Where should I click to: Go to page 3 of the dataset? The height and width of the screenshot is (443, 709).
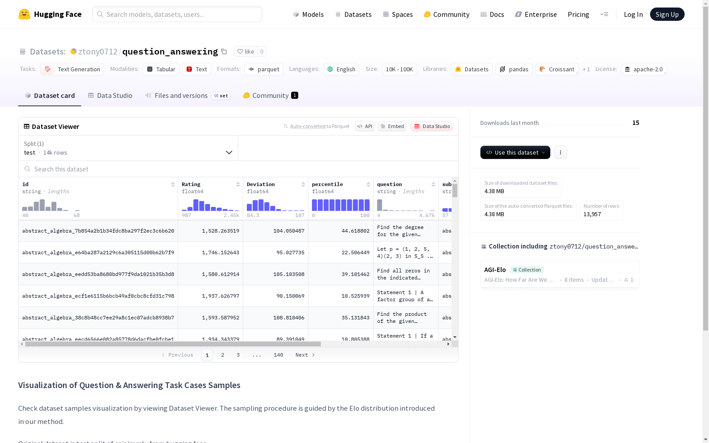238,355
